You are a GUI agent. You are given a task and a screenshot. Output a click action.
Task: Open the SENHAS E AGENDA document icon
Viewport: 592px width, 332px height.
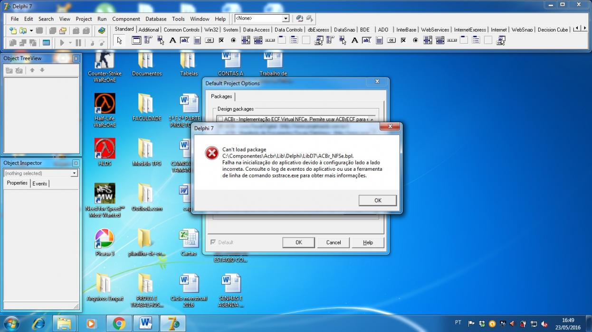(231, 290)
